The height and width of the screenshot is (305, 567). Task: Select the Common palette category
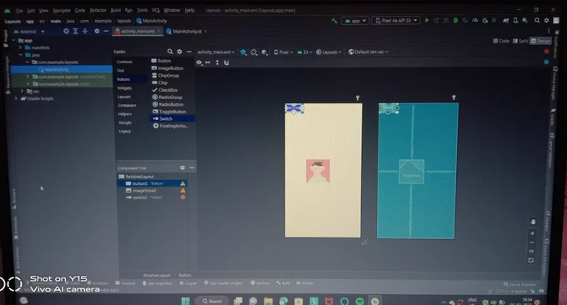click(124, 62)
